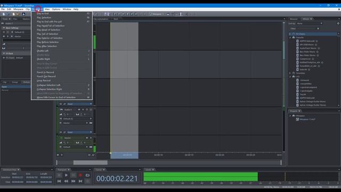341x192 pixels.
Task: Open the Window menu
Action: [67, 10]
